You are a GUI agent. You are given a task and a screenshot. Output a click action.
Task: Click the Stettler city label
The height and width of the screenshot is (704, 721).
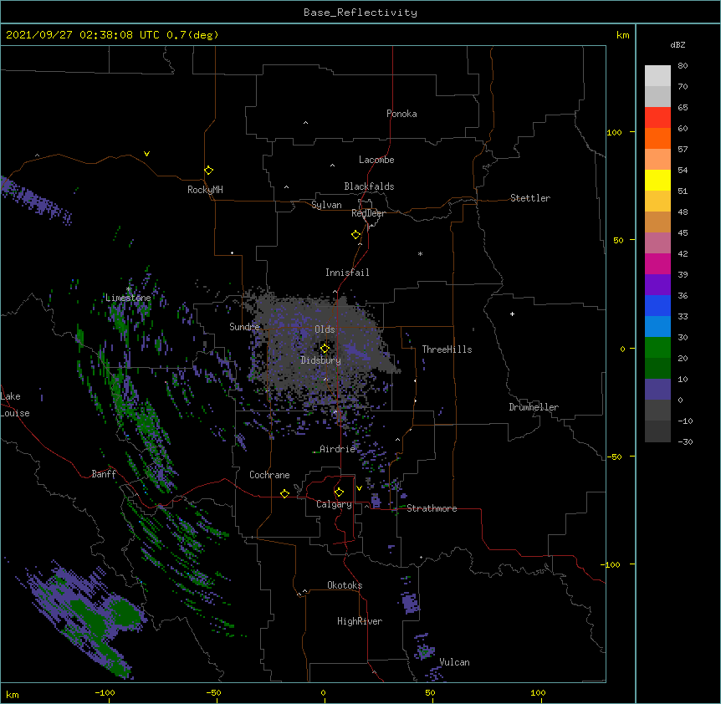(x=530, y=198)
